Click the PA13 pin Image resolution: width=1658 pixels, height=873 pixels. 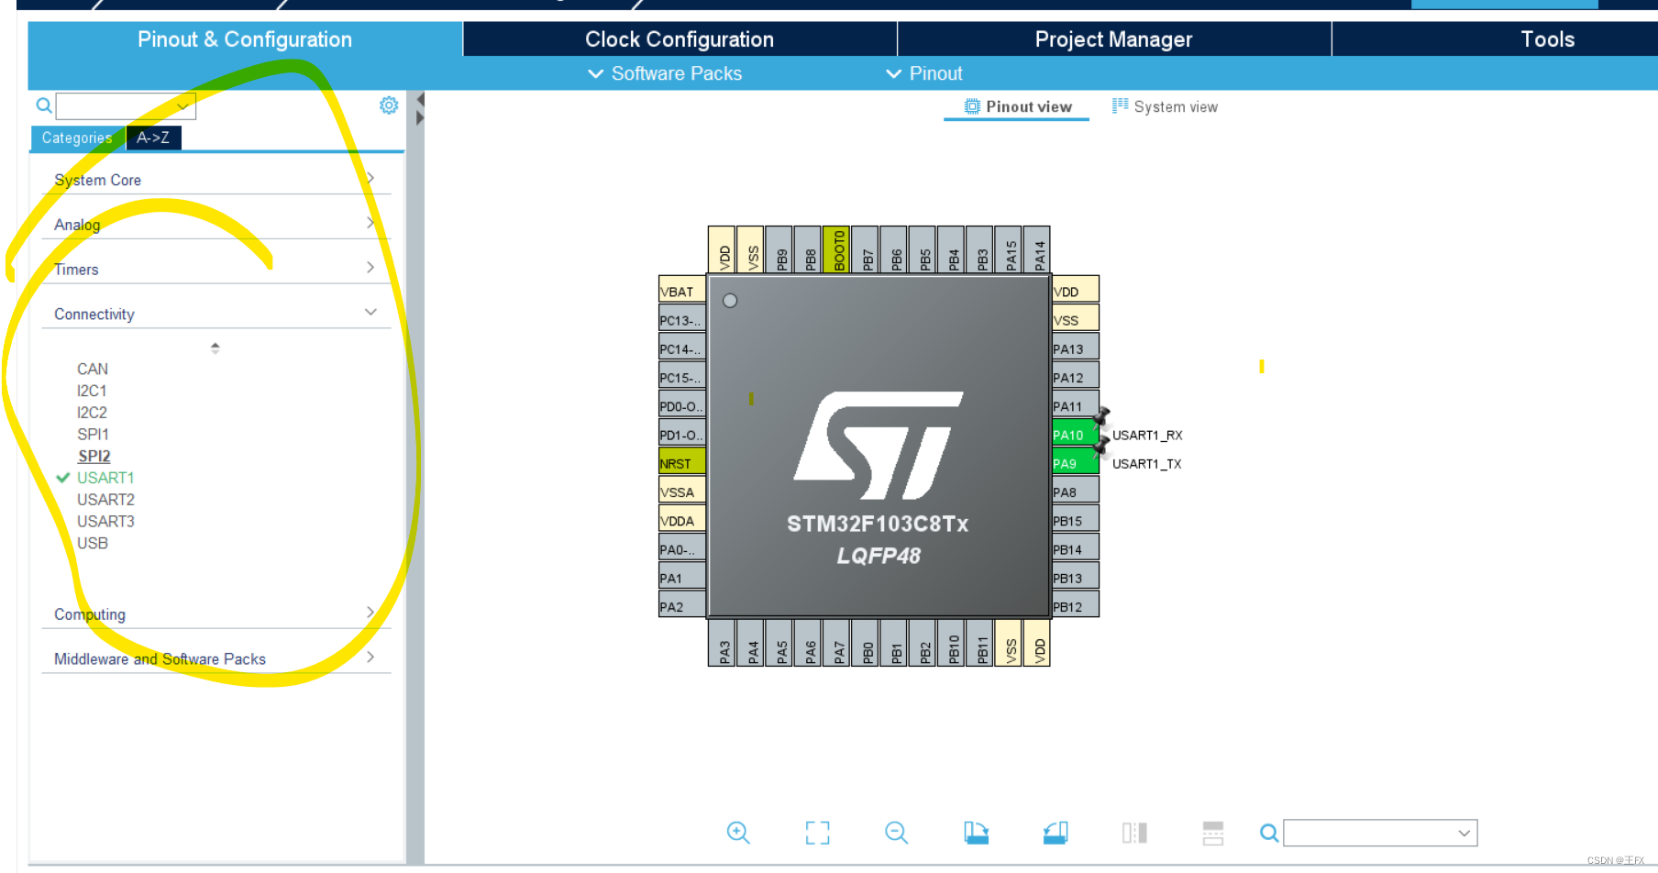coord(1075,348)
